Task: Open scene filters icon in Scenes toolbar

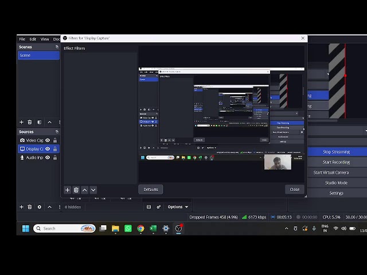Action: (40, 122)
